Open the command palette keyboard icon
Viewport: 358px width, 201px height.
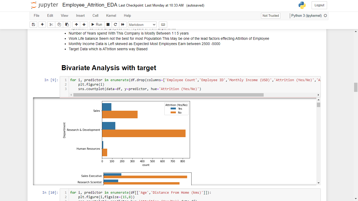coord(163,24)
